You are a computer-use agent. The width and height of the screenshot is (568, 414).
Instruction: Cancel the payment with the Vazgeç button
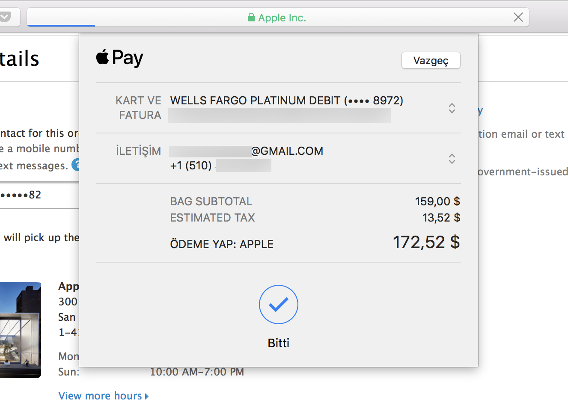[431, 60]
